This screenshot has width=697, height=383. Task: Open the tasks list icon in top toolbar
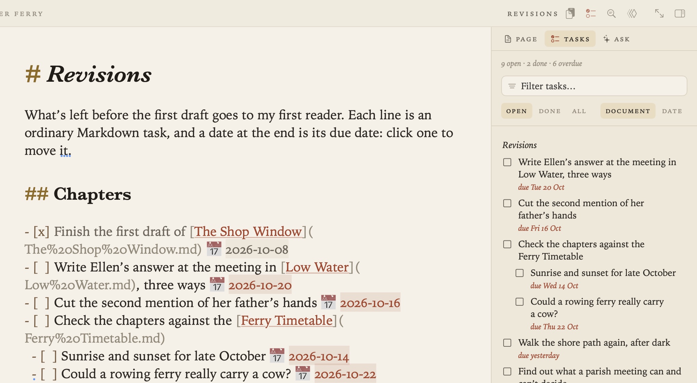tap(591, 14)
